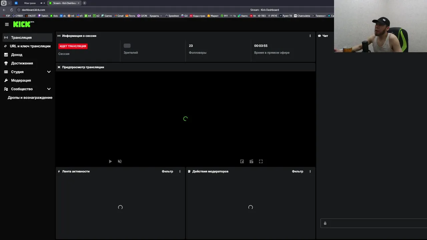This screenshot has height=240, width=427.
Task: Open the Twitch bookmark
Action: pyautogui.click(x=43, y=16)
